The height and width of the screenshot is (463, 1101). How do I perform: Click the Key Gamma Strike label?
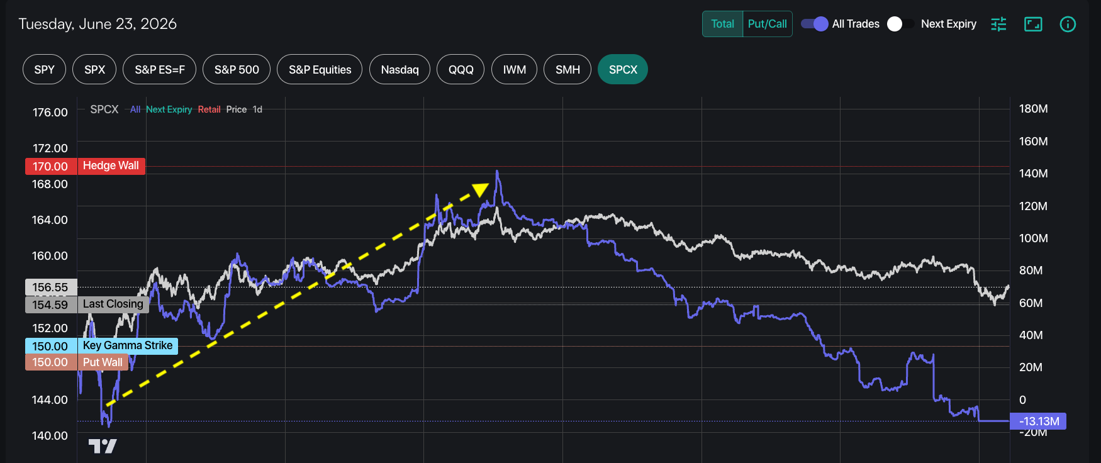[128, 346]
